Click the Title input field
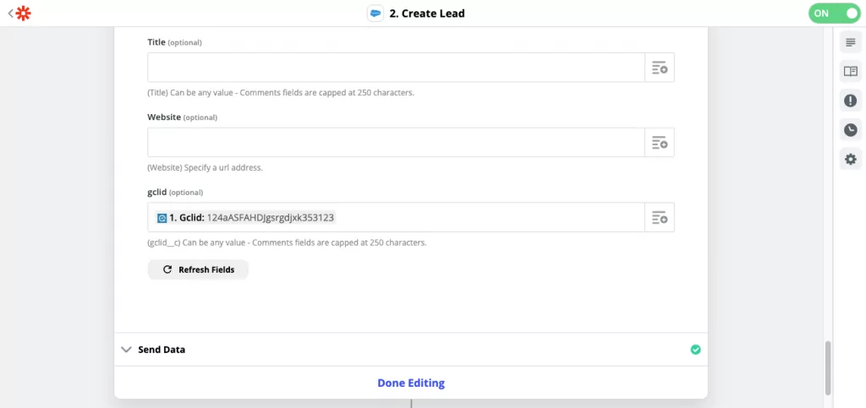The height and width of the screenshot is (408, 866). (396, 68)
